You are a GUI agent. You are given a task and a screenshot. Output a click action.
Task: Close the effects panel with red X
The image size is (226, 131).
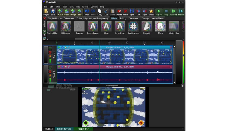[x=45, y=18]
